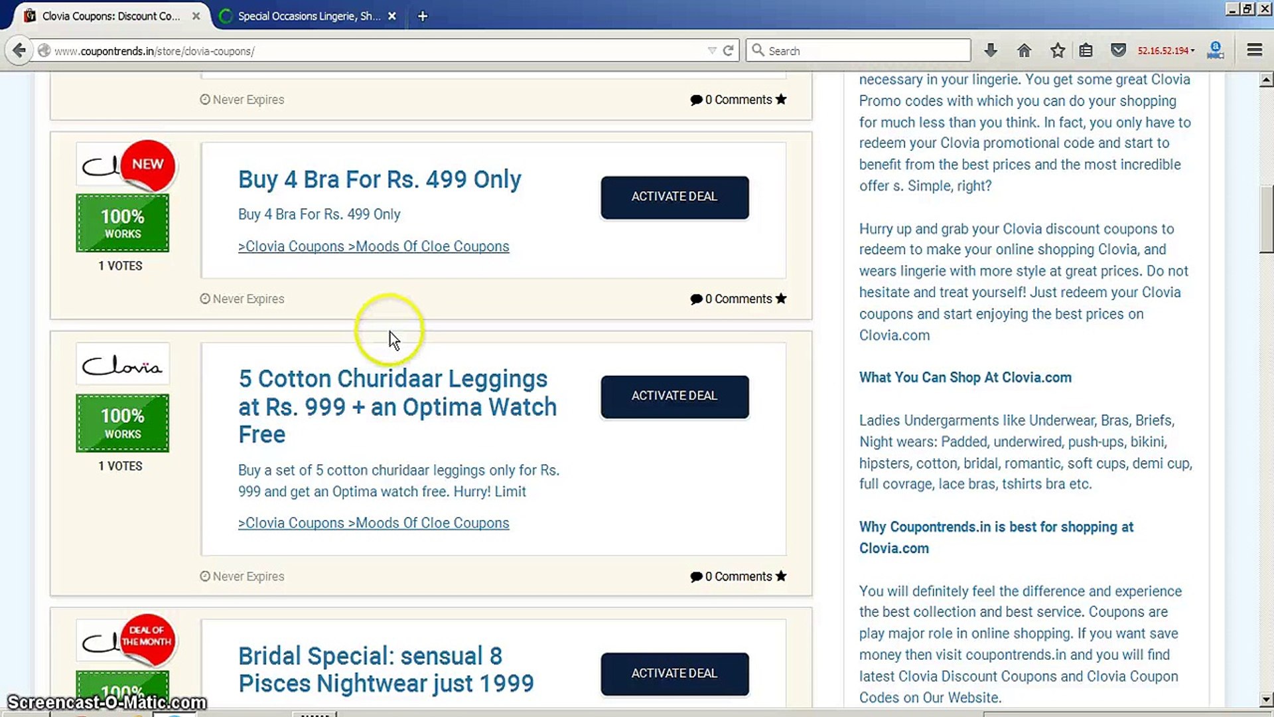1274x717 pixels.
Task: Click the 100% Works badge on Leggings deal
Action: point(123,423)
